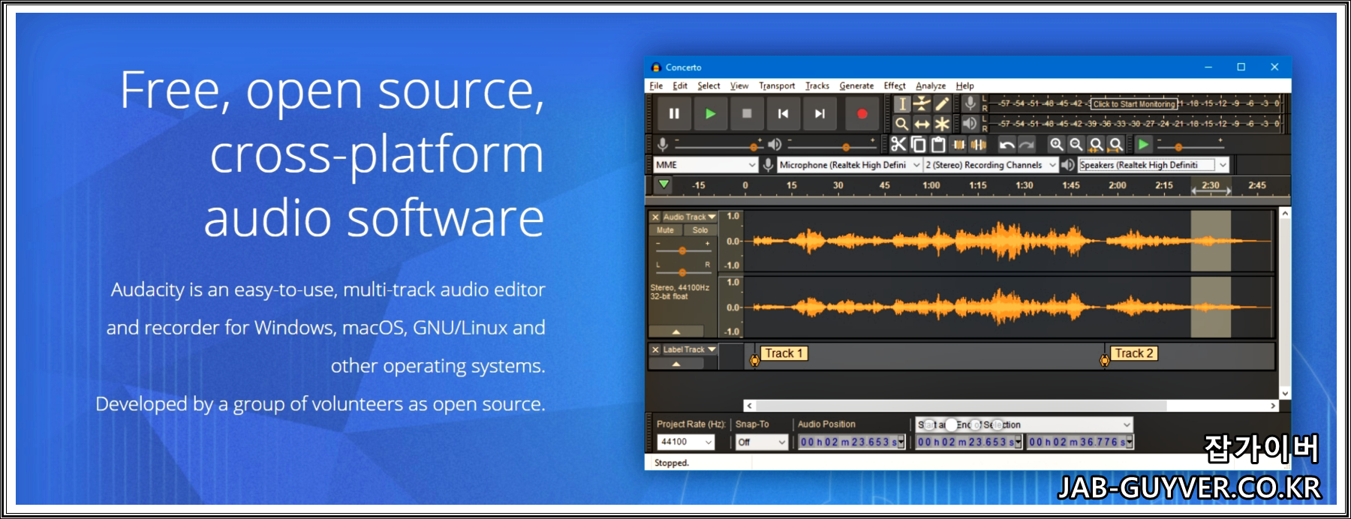
Task: Close the Label Track with its X
Action: (x=655, y=349)
